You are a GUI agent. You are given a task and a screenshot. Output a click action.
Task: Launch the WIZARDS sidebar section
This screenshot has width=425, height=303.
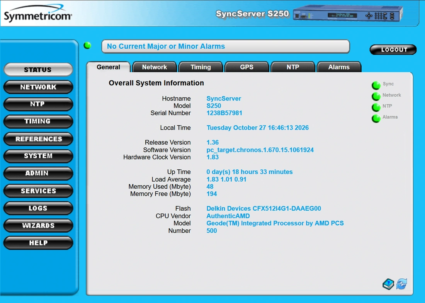38,225
